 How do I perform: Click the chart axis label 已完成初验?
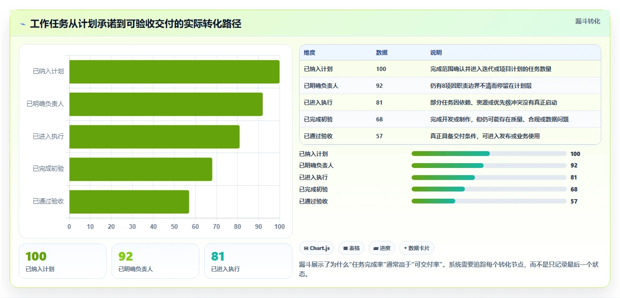48,169
